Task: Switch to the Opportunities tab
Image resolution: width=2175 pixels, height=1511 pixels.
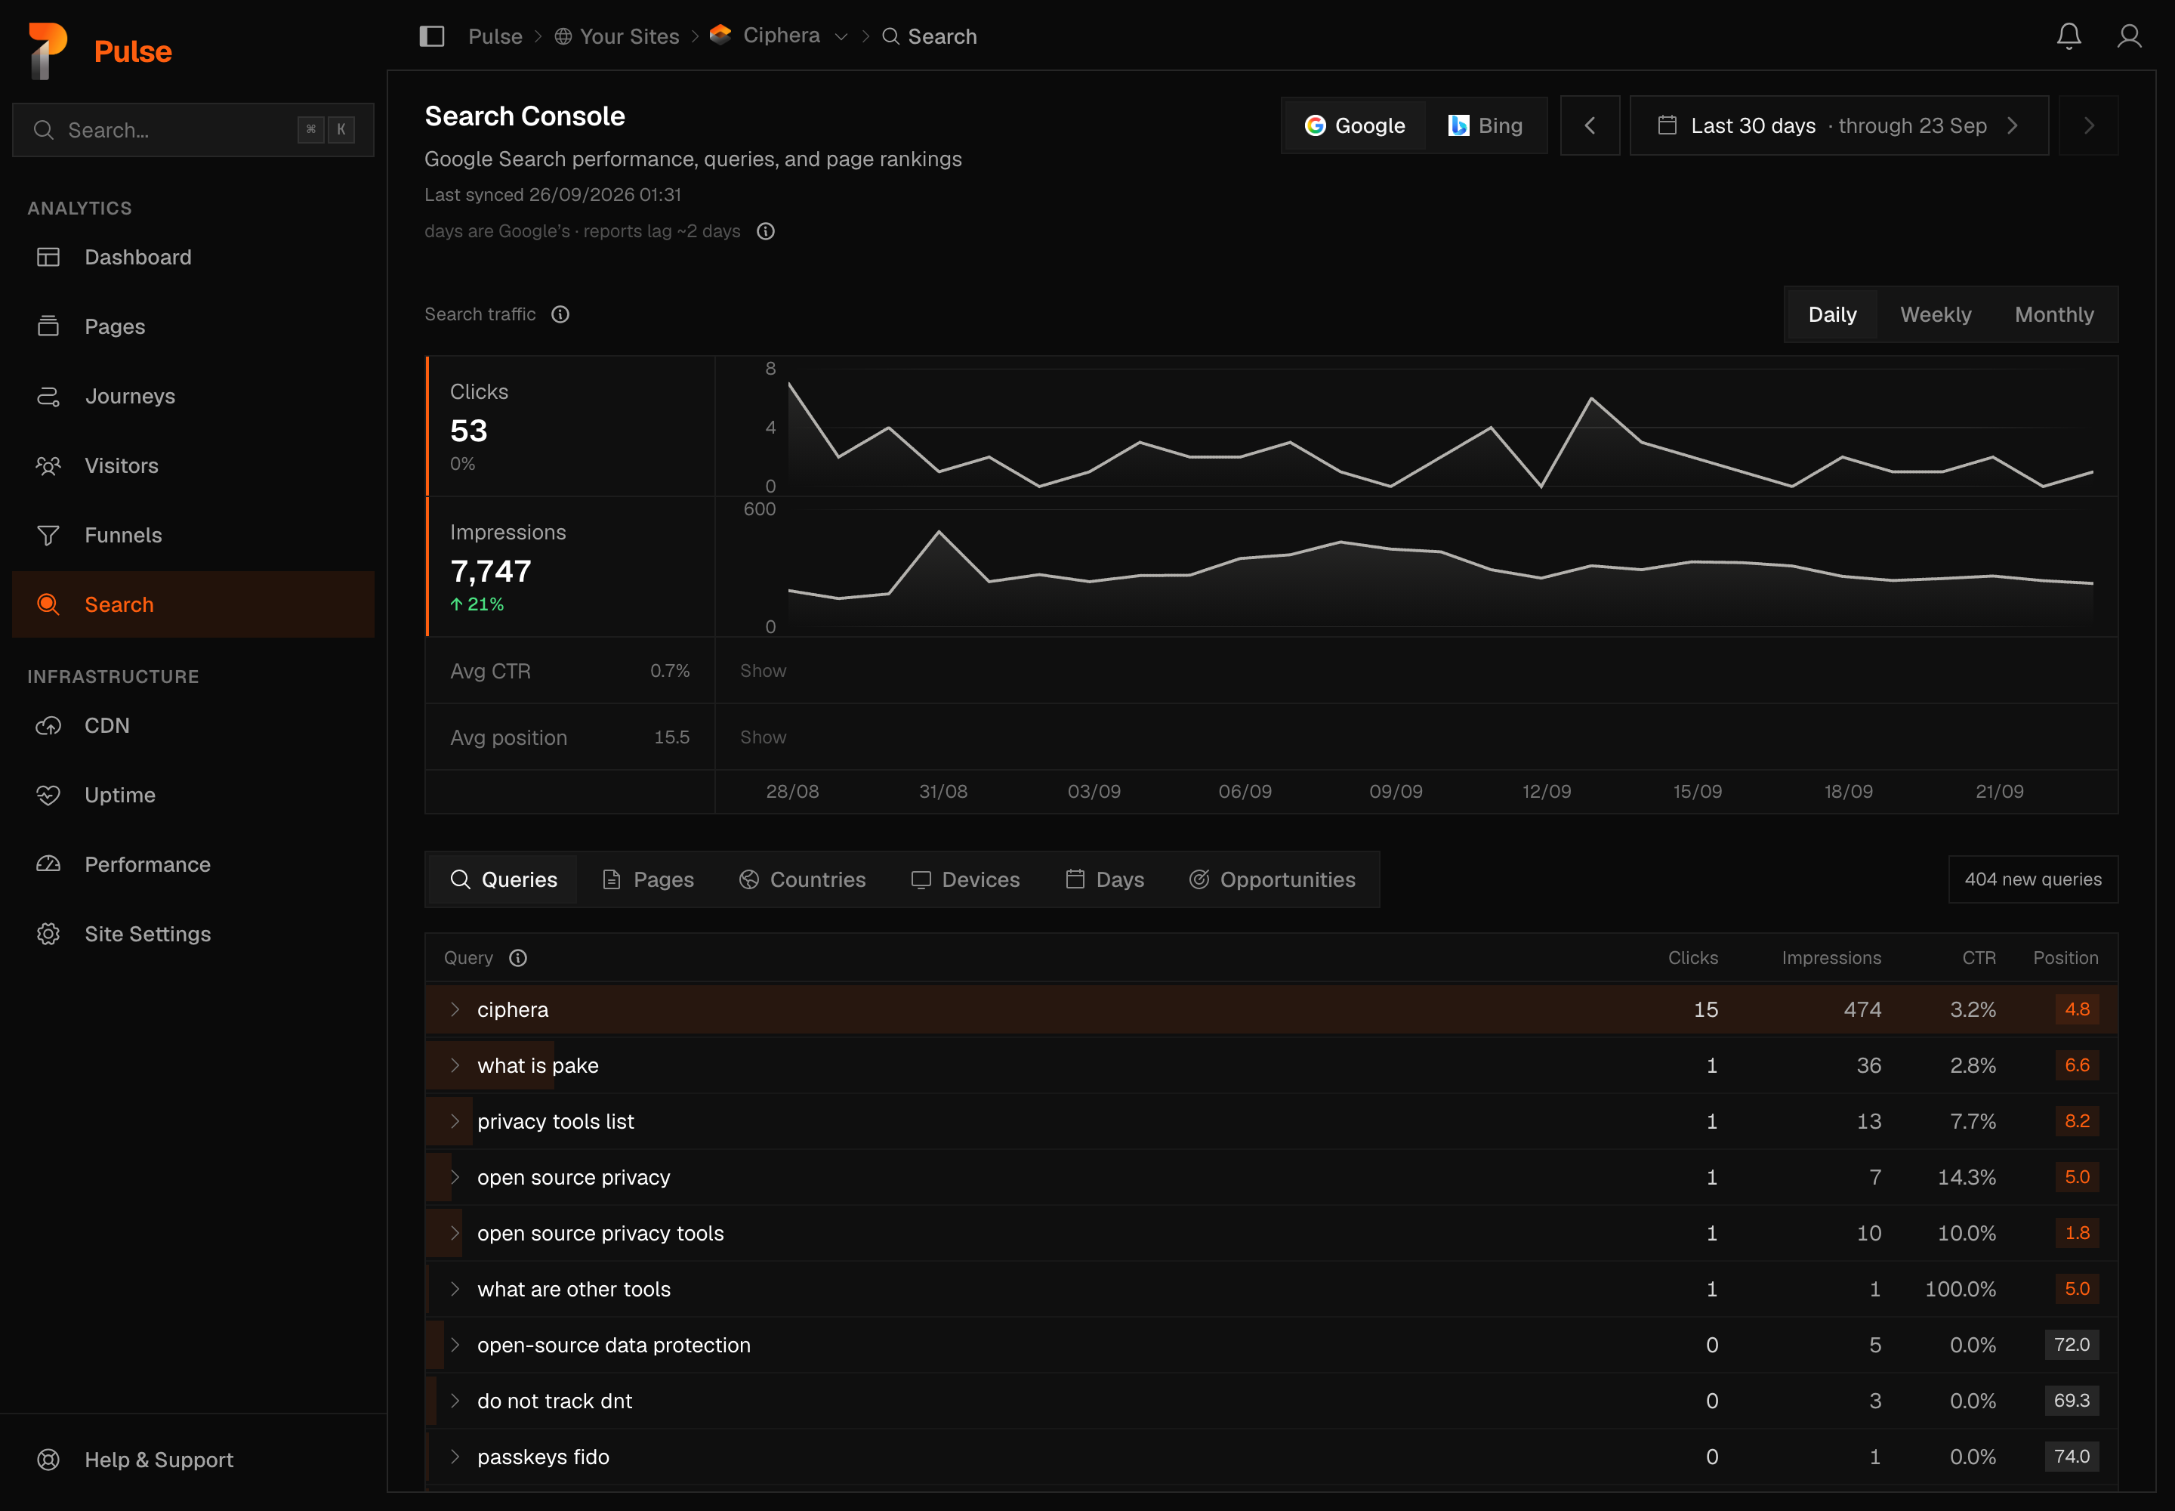Action: [x=1272, y=879]
